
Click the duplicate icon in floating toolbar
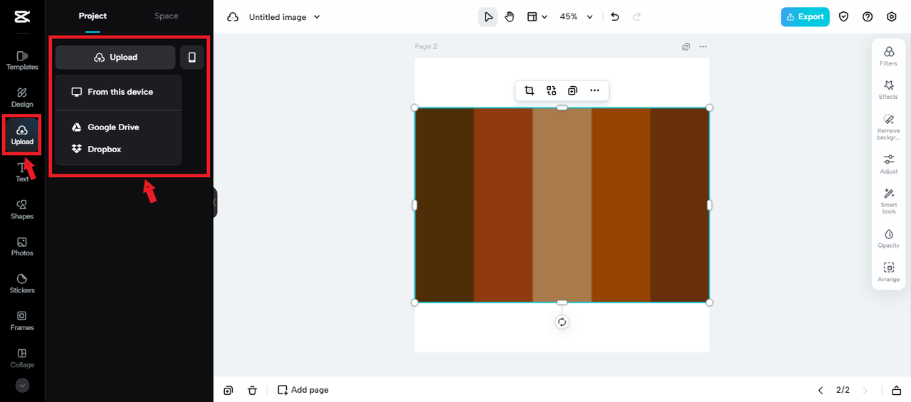(x=573, y=90)
